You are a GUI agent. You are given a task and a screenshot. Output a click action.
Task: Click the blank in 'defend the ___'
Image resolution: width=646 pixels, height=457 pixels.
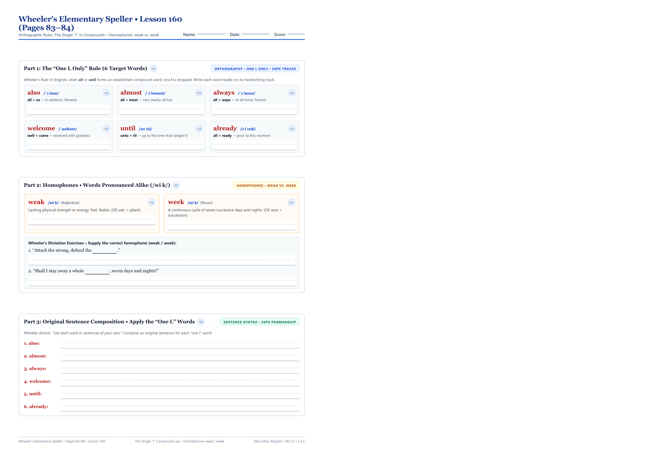click(104, 251)
